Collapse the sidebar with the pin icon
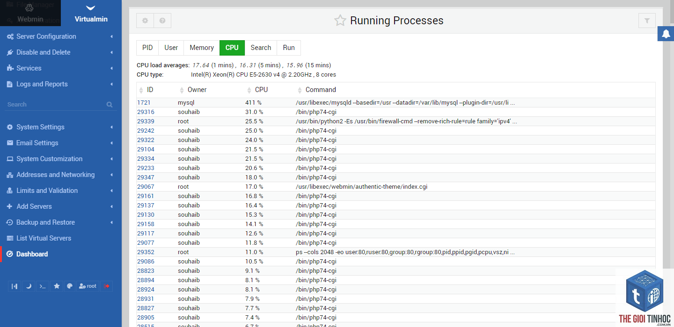Screen dimensions: 674x327 (x=15, y=286)
